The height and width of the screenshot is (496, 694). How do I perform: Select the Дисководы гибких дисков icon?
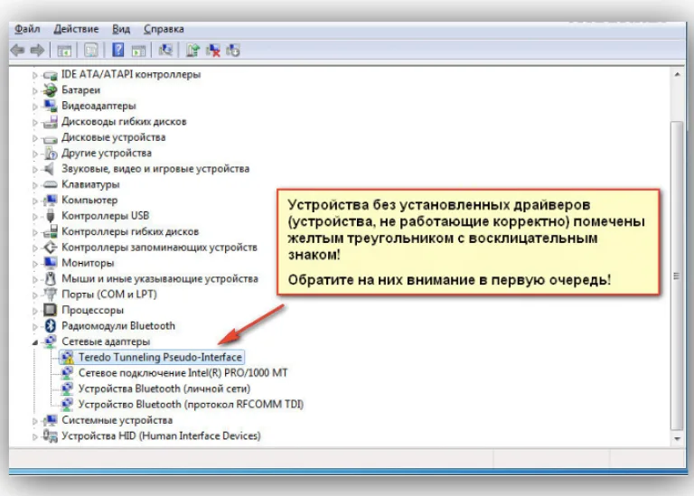[x=50, y=122]
